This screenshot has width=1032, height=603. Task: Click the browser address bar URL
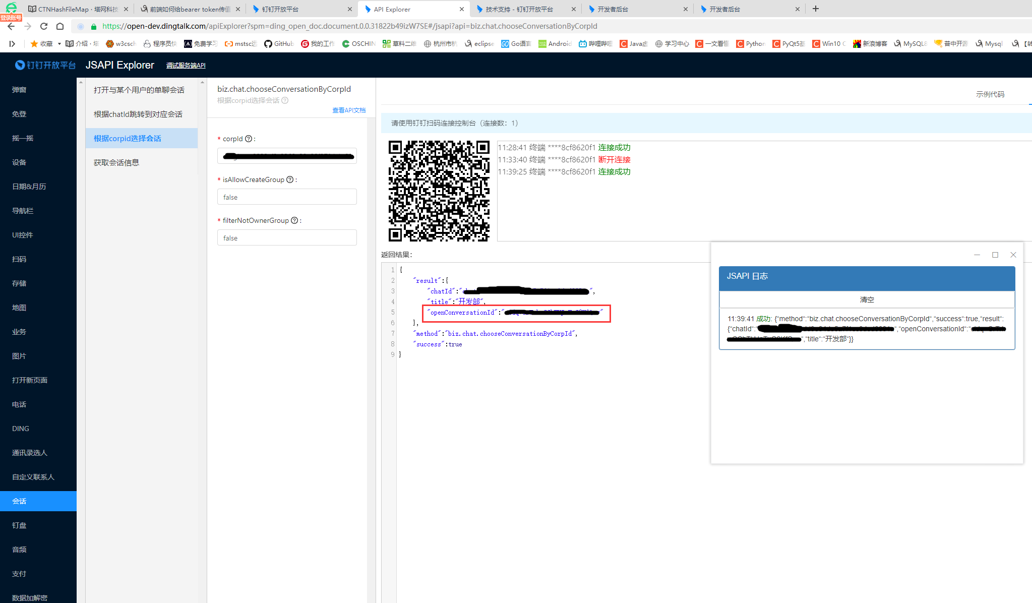coord(349,26)
